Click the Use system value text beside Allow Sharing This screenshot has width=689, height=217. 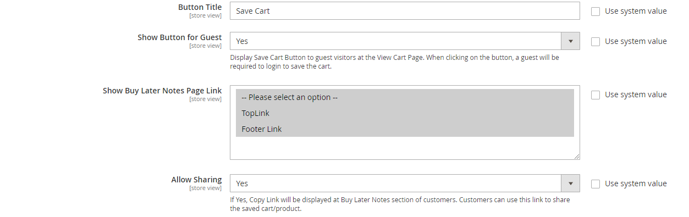click(636, 183)
